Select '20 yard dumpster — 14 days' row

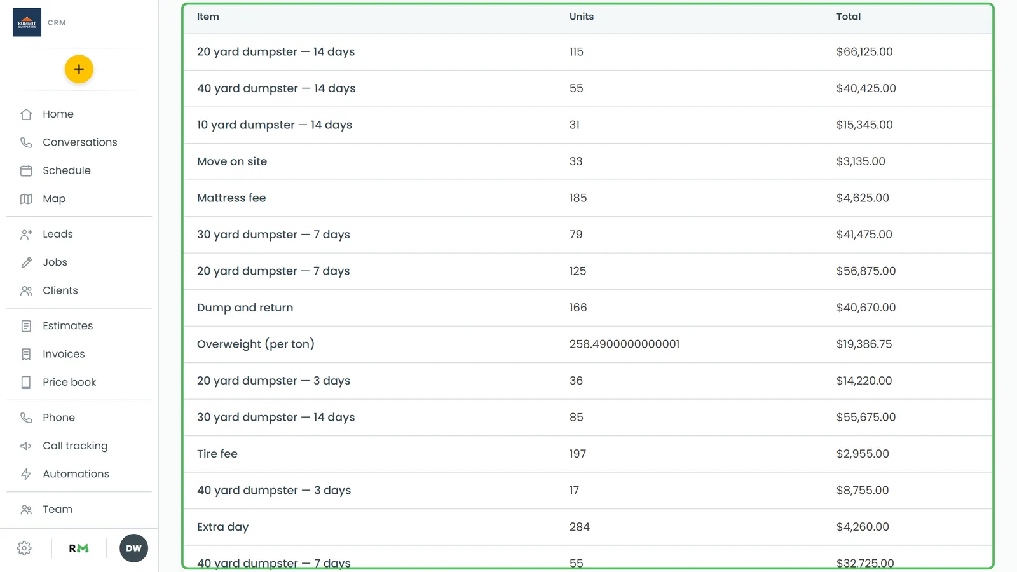click(588, 52)
